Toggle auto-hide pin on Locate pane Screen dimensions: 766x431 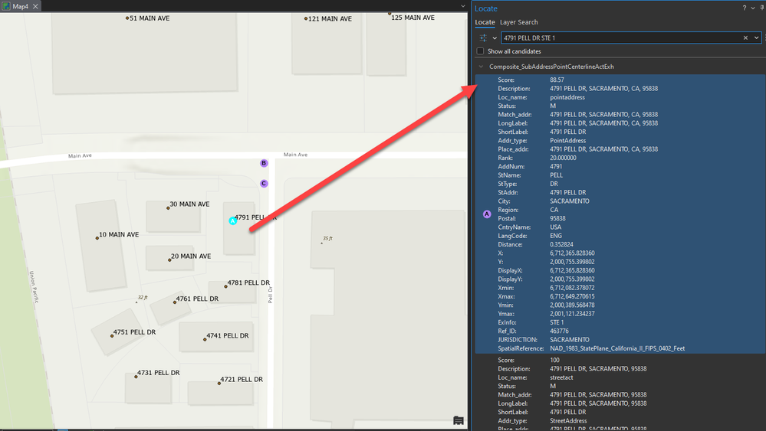pyautogui.click(x=762, y=8)
